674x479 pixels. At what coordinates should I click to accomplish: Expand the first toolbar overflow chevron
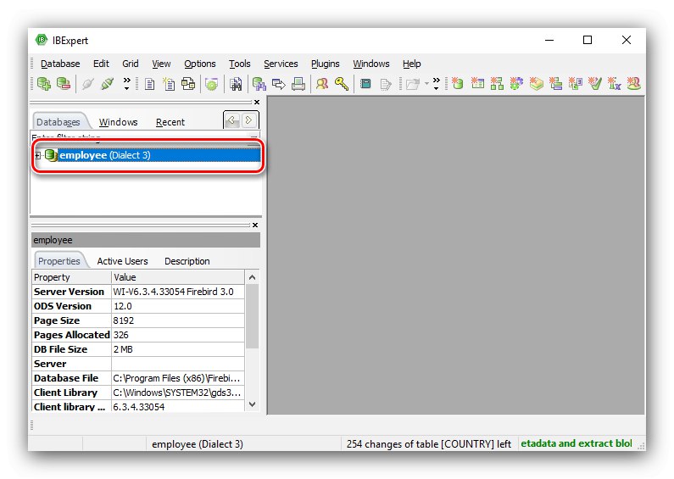pyautogui.click(x=127, y=83)
